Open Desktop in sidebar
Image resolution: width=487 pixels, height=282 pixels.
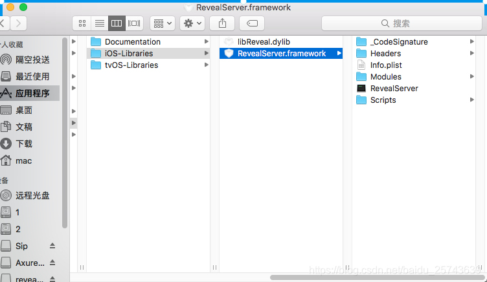click(30, 110)
